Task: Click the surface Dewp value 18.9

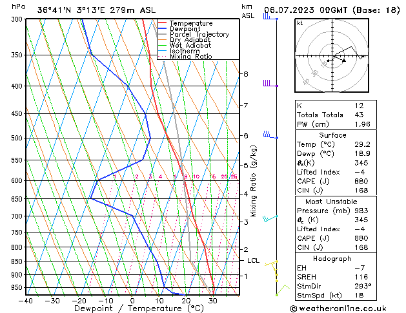Action: [362, 154]
